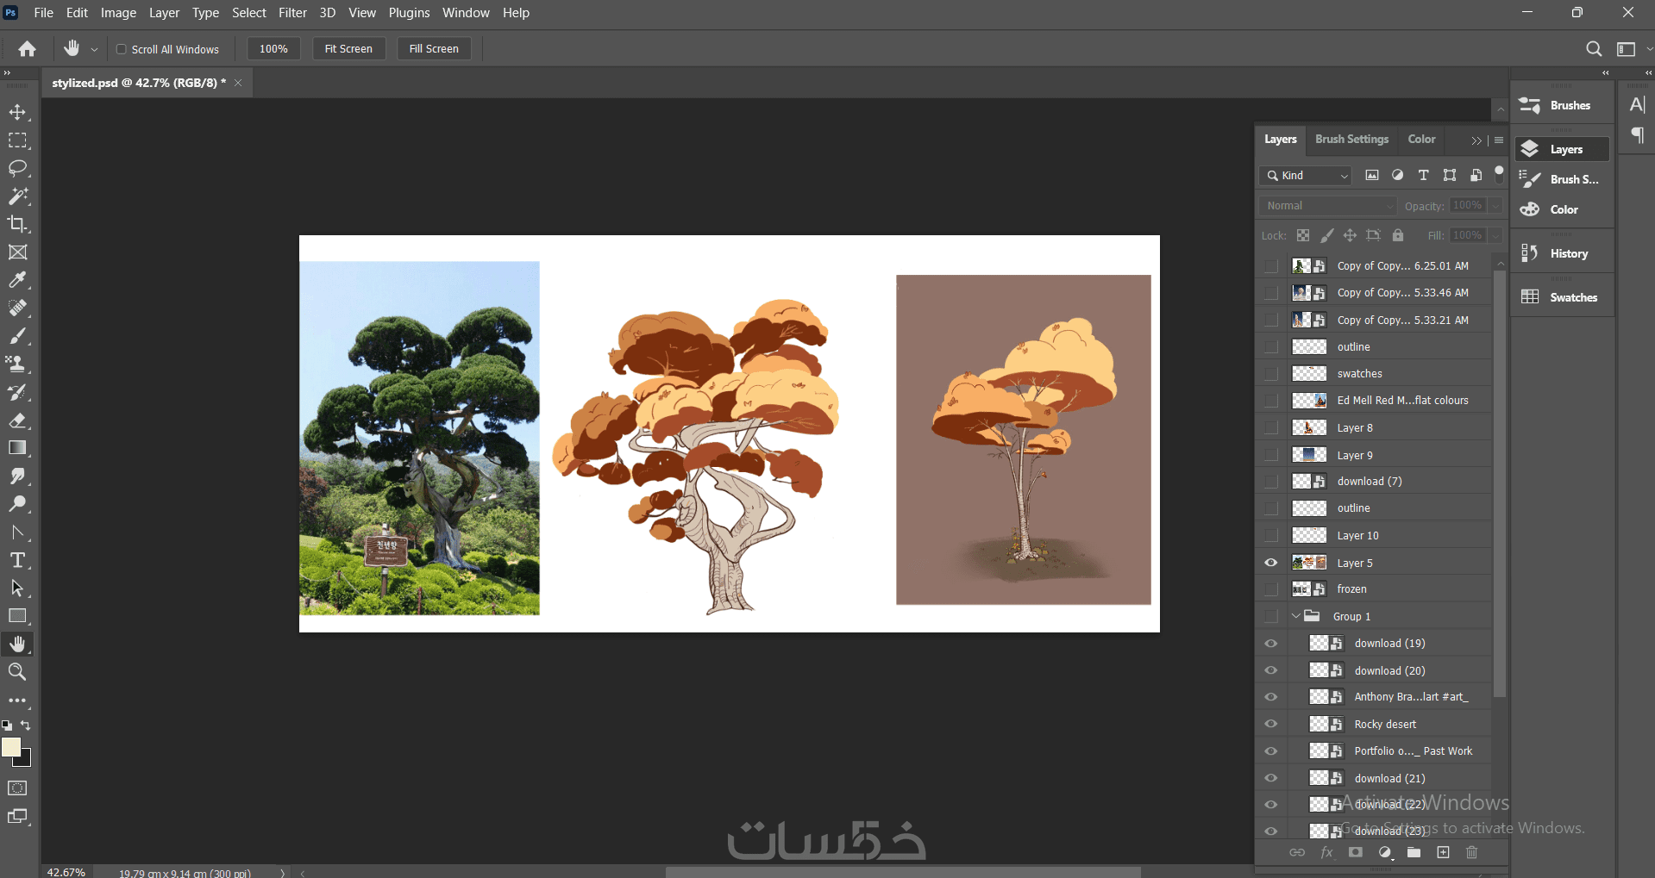
Task: Create a new layer with plus icon
Action: (x=1444, y=852)
